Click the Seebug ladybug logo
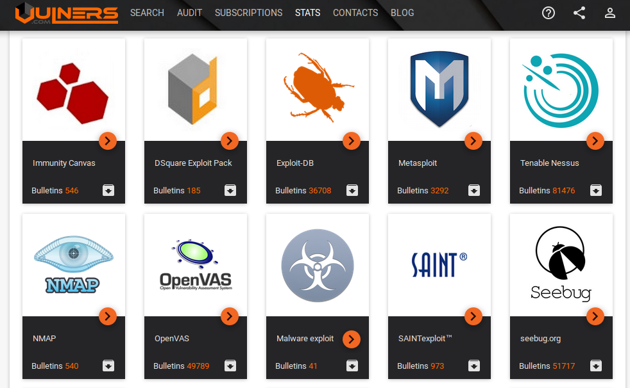The width and height of the screenshot is (630, 388). [x=561, y=263]
